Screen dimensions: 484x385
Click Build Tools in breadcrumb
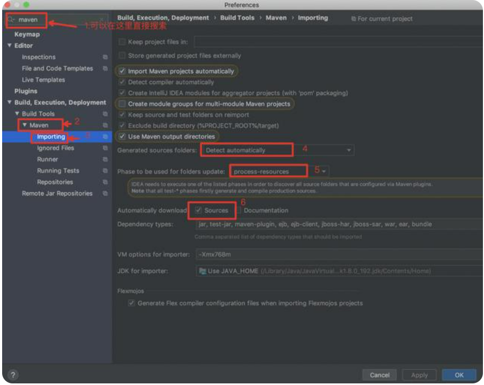point(237,18)
